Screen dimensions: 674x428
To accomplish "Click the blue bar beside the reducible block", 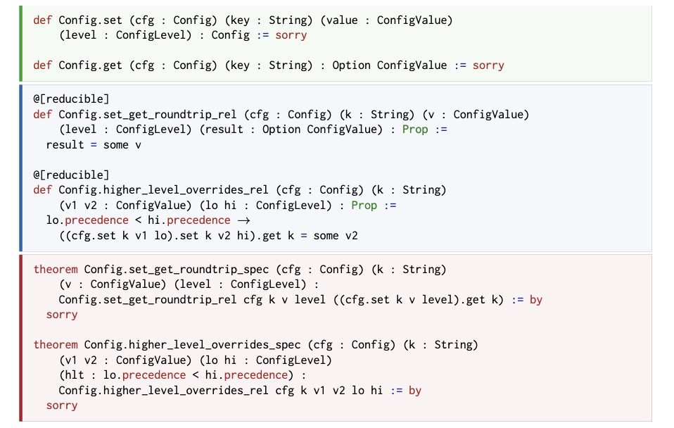I will click(20, 168).
